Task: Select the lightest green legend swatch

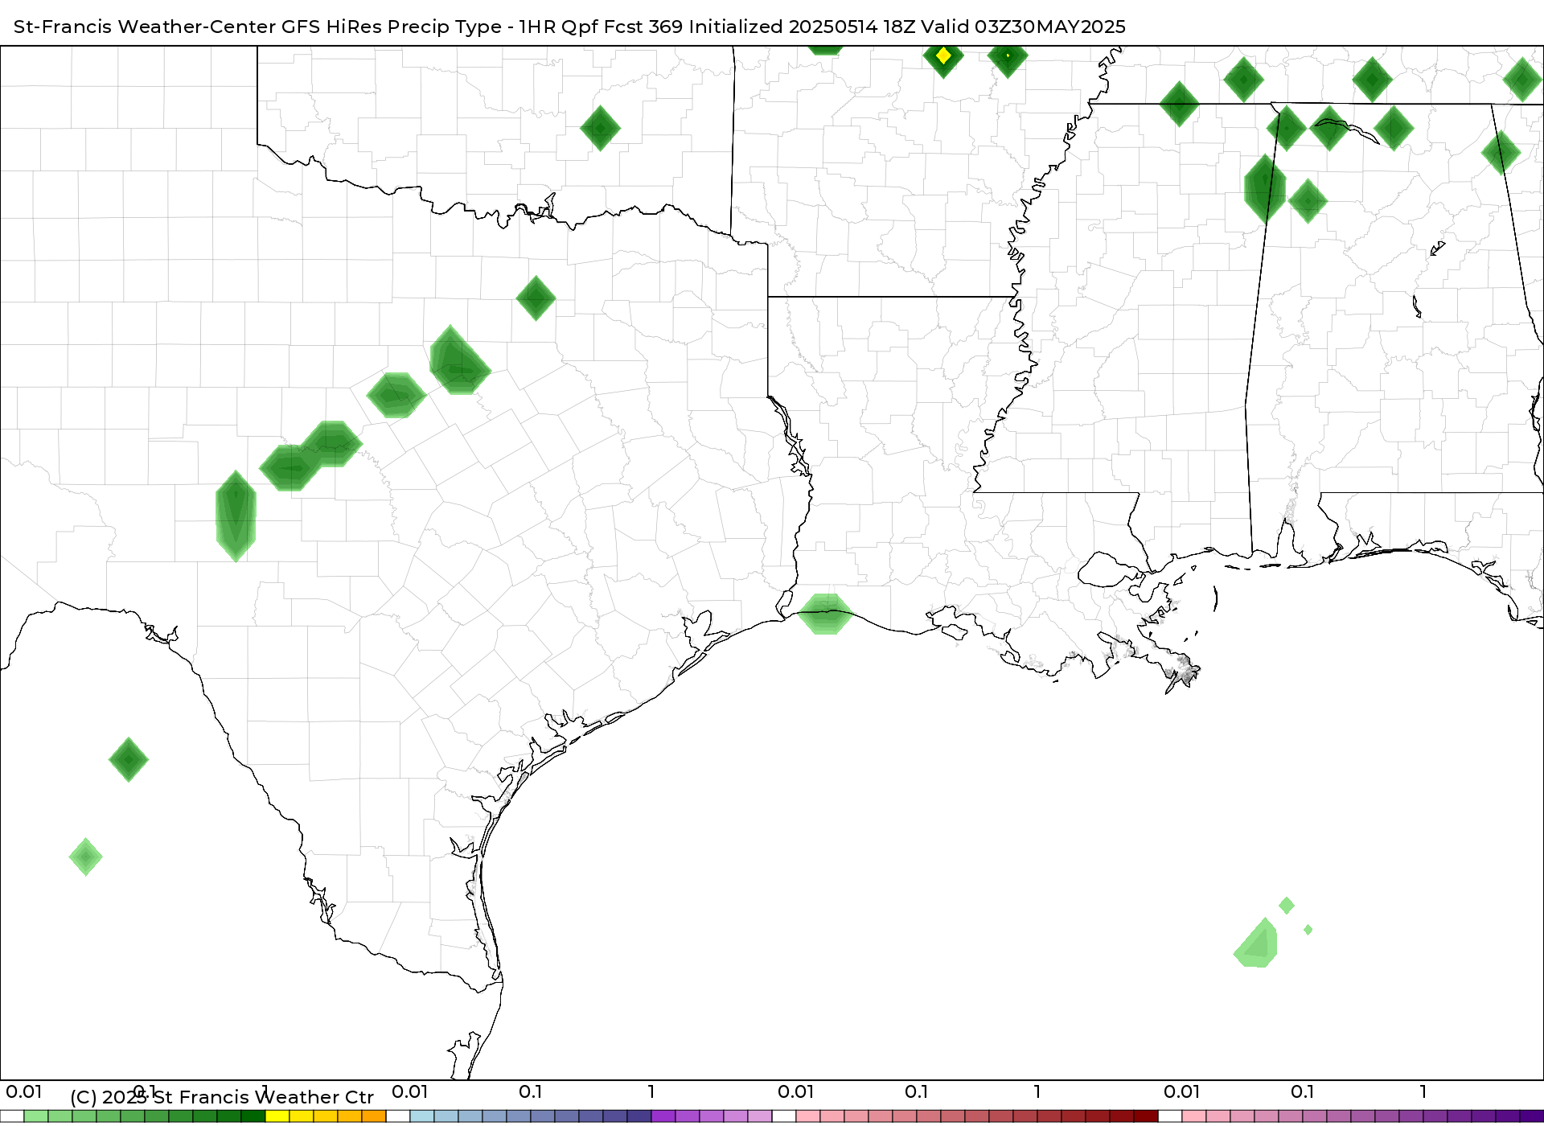Action: [x=36, y=1116]
